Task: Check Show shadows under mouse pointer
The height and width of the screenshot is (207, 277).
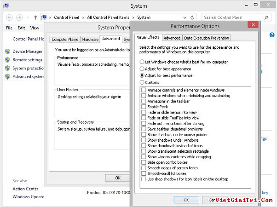Action: (x=144, y=135)
